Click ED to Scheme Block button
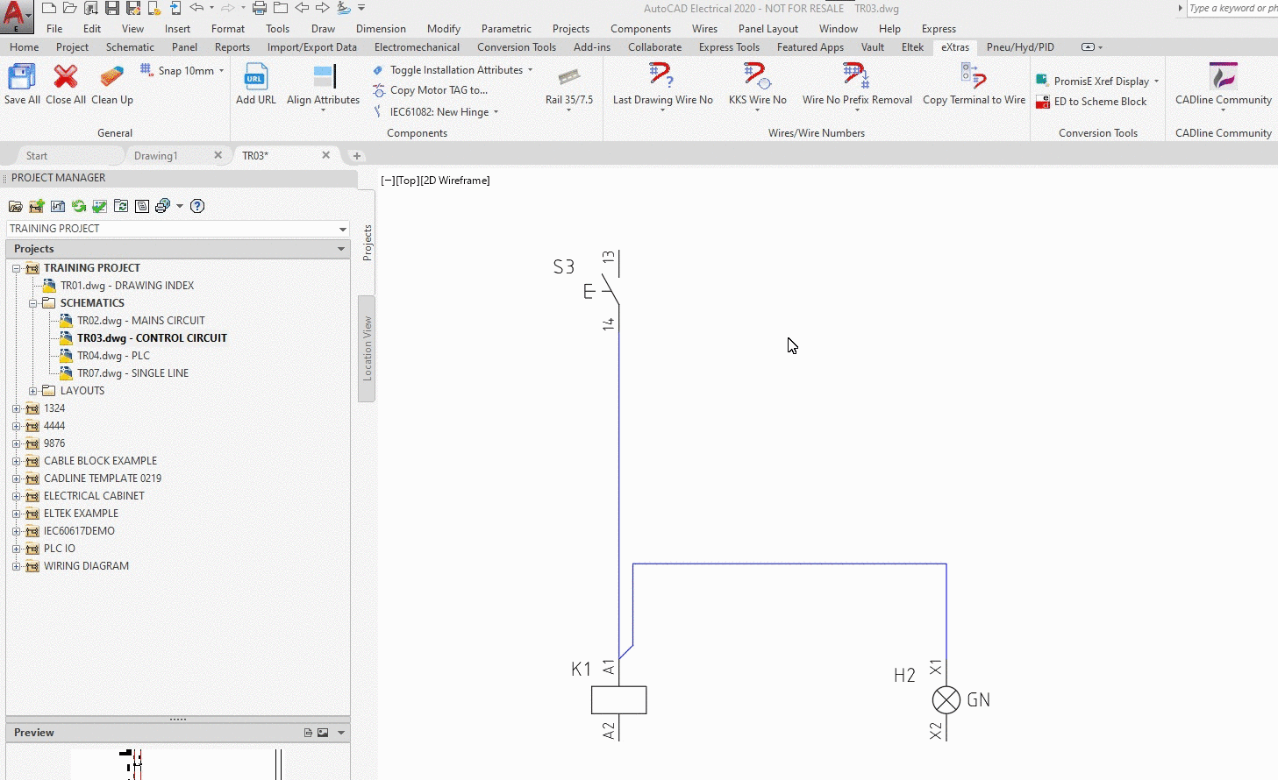 (x=1099, y=102)
